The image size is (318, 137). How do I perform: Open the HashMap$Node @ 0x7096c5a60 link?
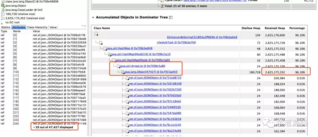tap(143, 60)
